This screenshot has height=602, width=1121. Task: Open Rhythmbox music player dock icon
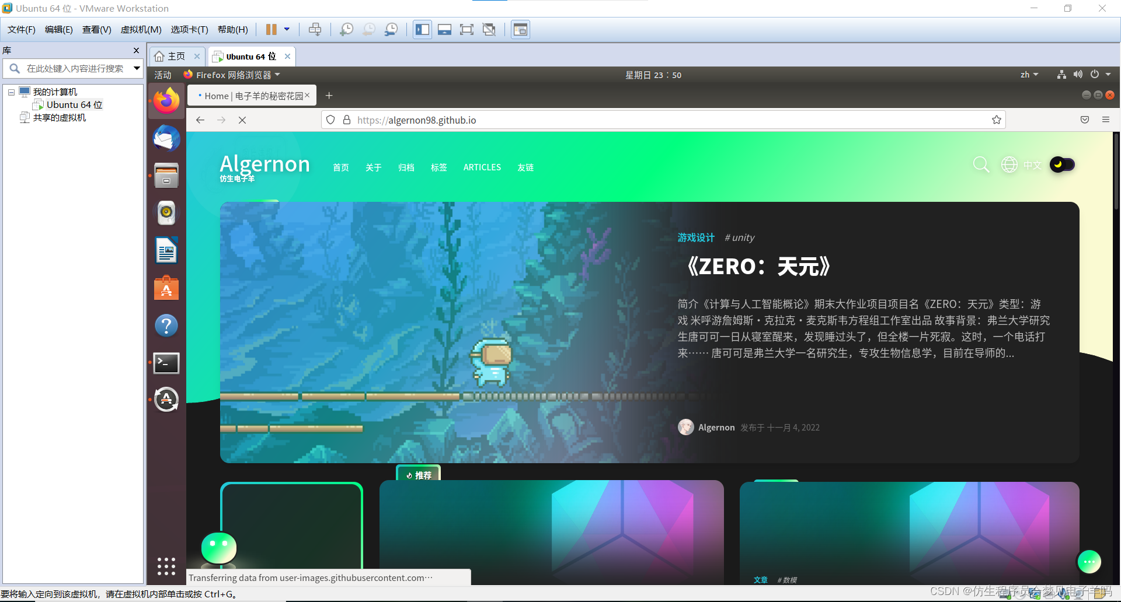click(x=166, y=213)
